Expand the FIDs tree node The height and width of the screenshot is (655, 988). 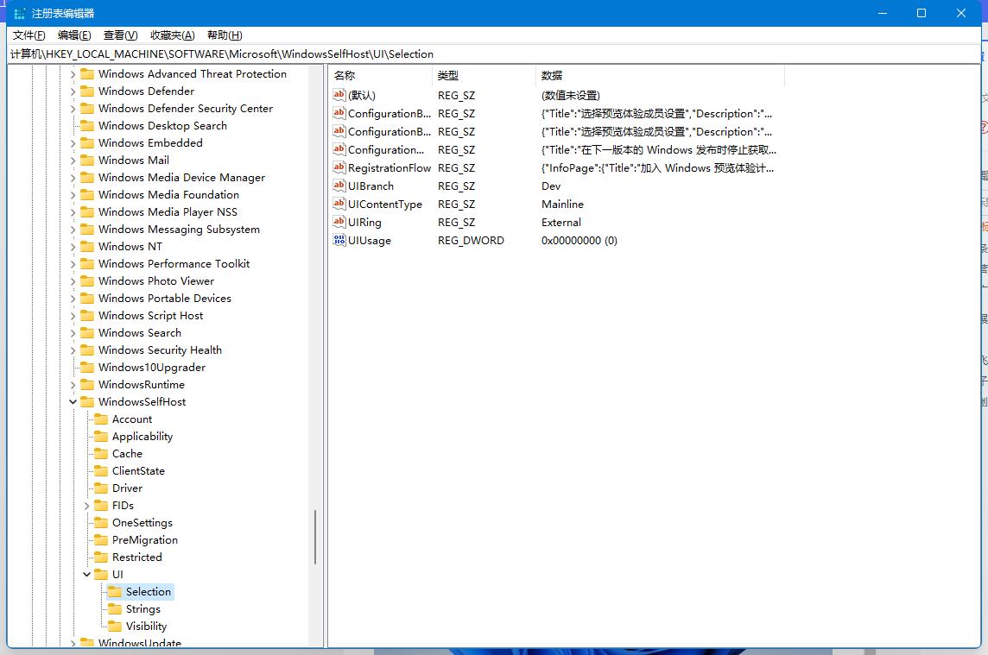[87, 505]
